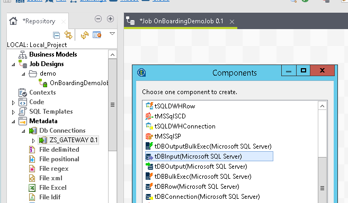Expand the SQL Templates node
The height and width of the screenshot is (203, 348).
click(13, 112)
